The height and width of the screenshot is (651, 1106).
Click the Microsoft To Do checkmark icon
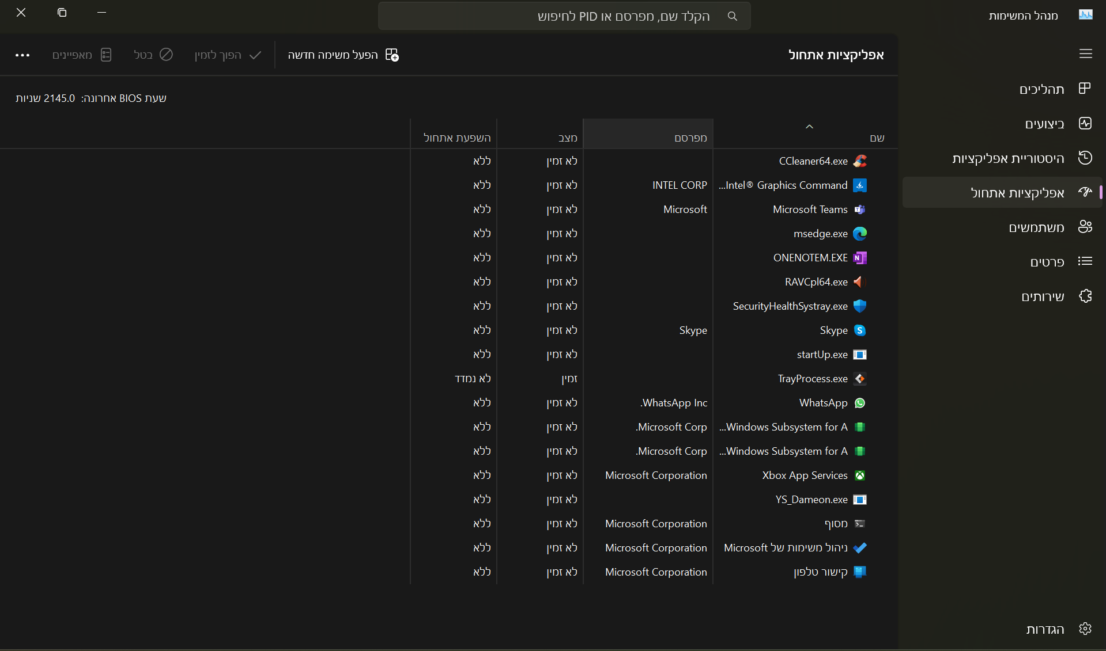[x=860, y=548]
